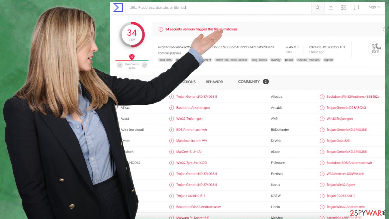Select the Alibaba vendor name

pos(277,97)
